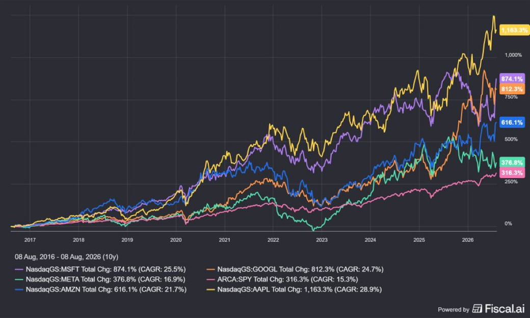Click the 2019 x-axis label
Image resolution: width=530 pixels, height=318 pixels.
pyautogui.click(x=127, y=240)
